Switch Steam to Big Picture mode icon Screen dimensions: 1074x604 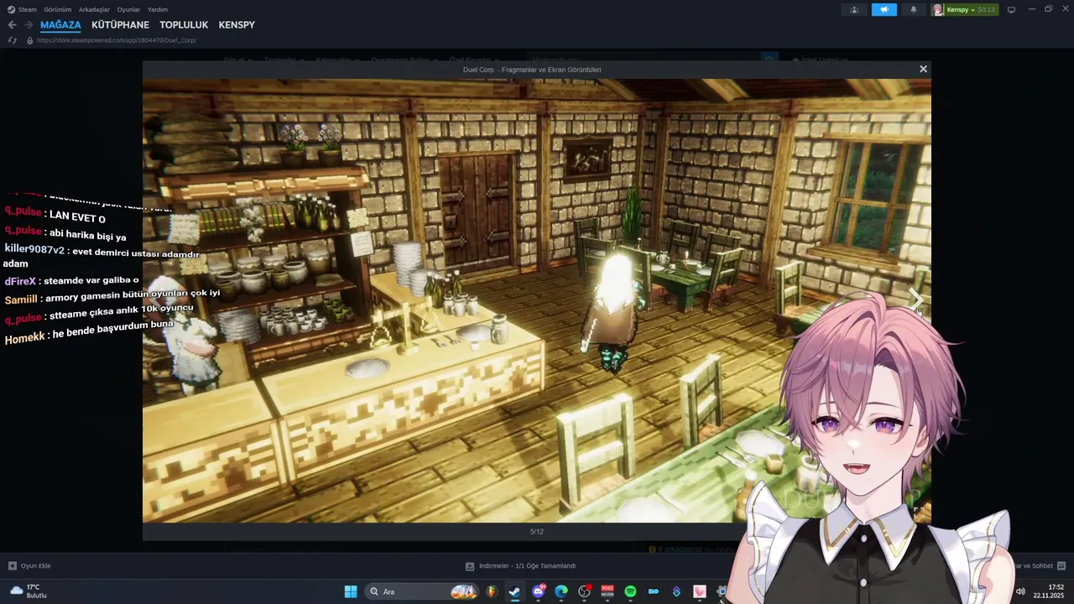pyautogui.click(x=1011, y=9)
